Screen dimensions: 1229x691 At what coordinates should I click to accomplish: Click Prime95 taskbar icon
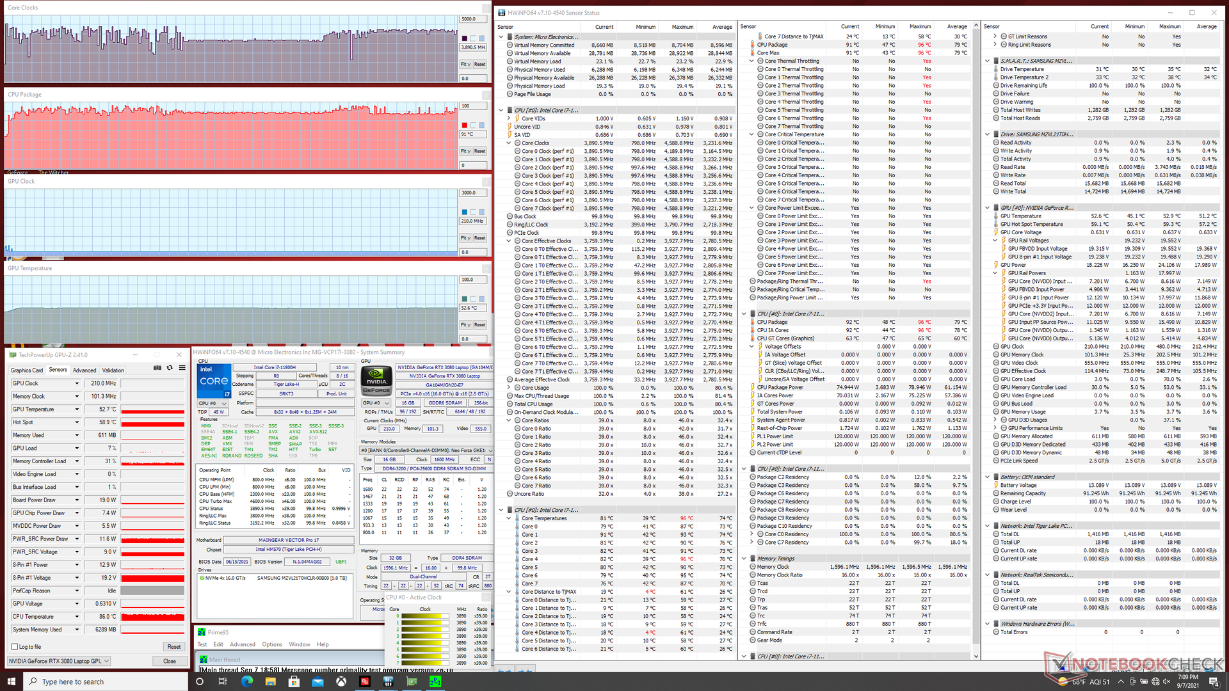[435, 681]
